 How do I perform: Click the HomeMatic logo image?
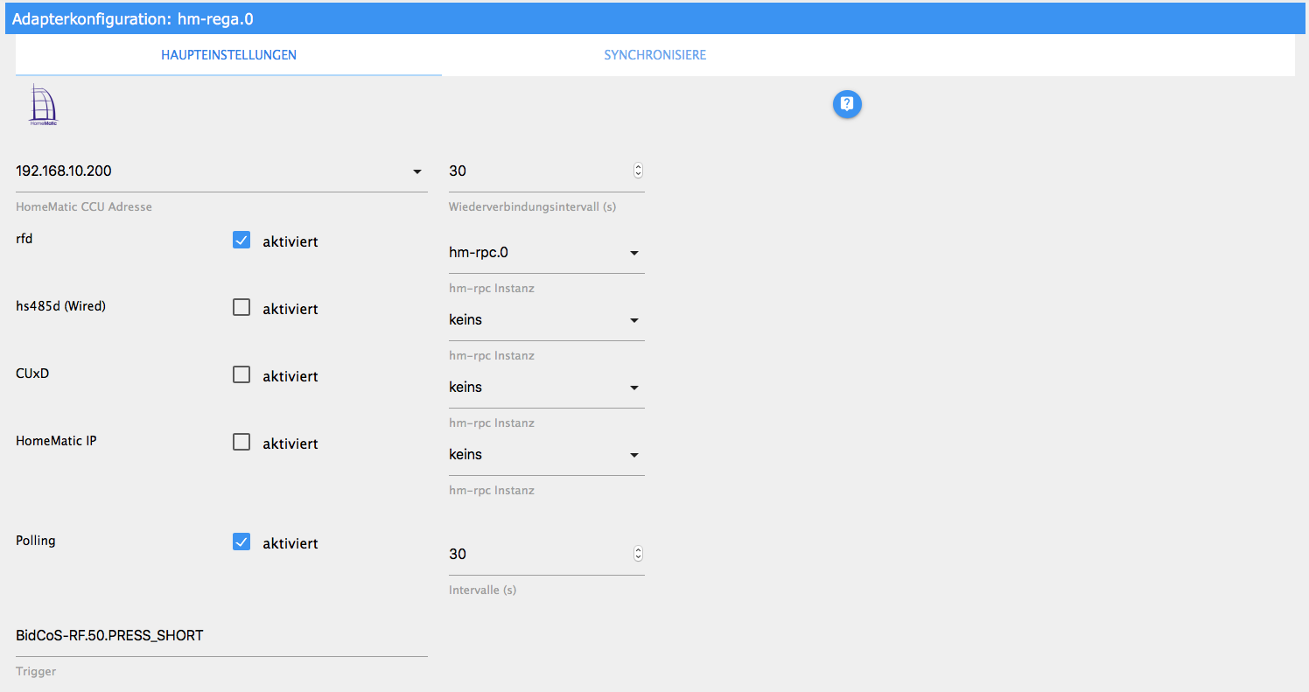[42, 106]
